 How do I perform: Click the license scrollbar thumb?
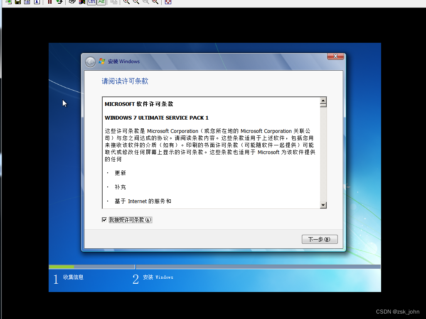(323, 106)
